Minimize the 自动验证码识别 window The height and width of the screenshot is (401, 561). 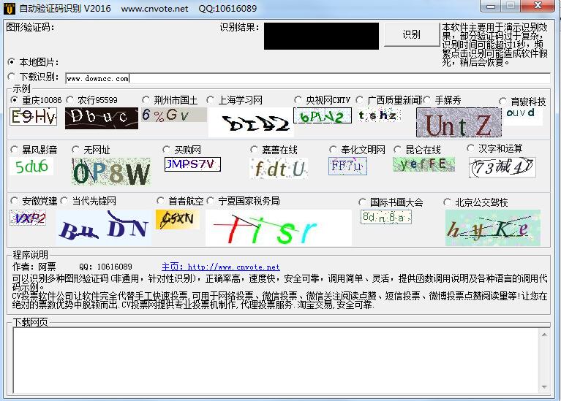492,5
